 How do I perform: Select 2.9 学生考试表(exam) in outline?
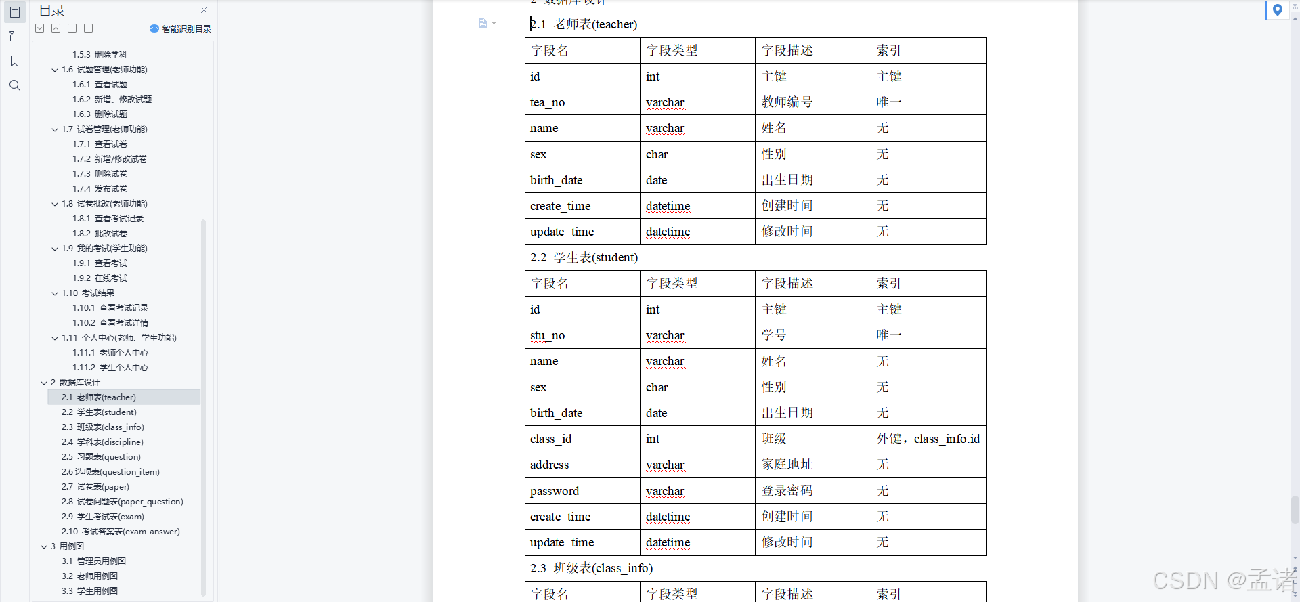[102, 517]
